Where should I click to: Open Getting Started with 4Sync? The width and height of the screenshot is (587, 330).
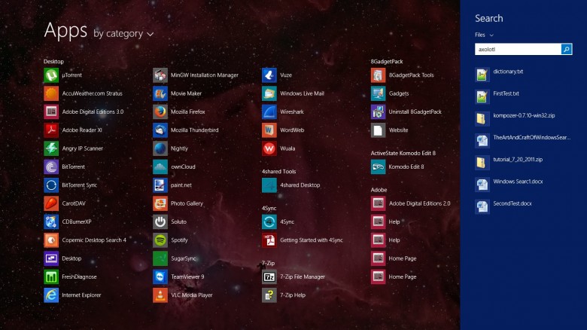269,240
